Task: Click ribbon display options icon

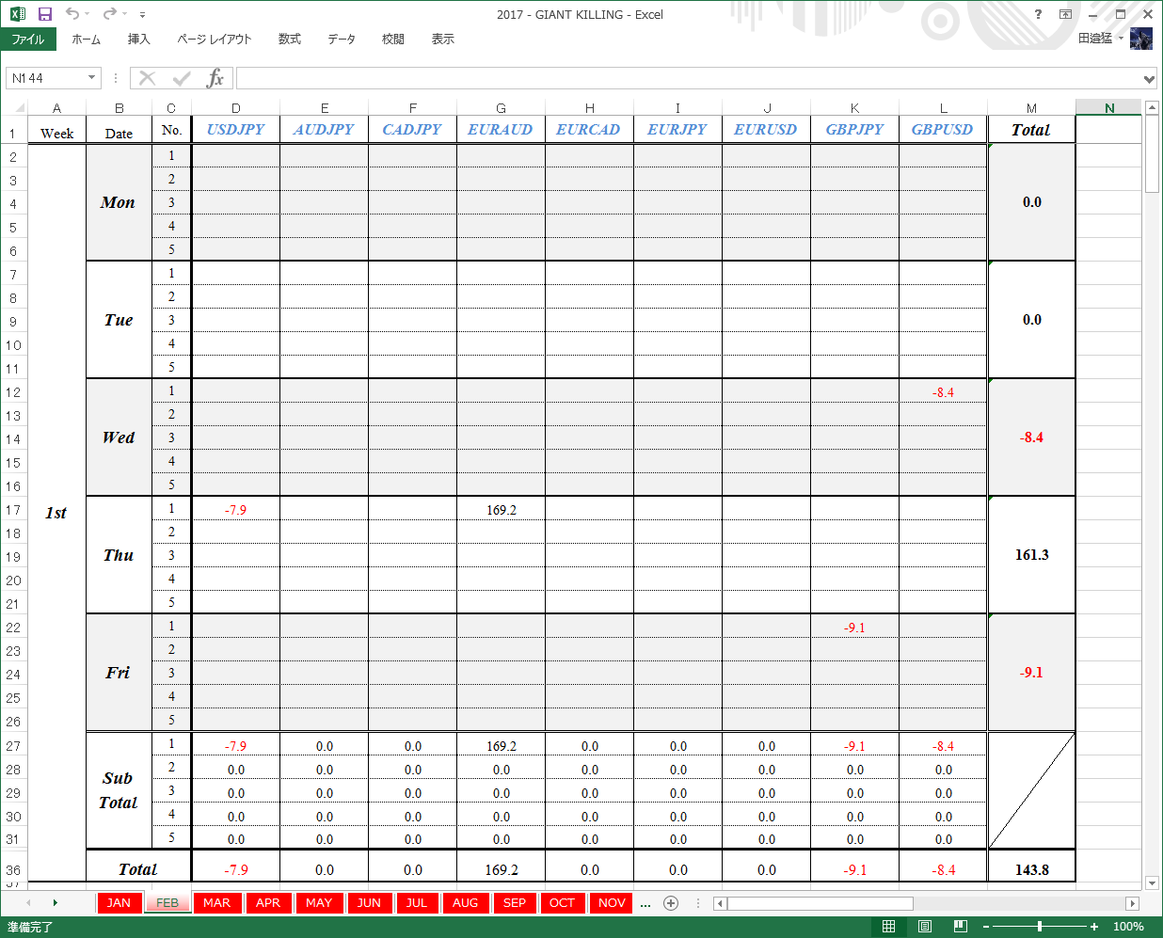Action: (x=1065, y=14)
